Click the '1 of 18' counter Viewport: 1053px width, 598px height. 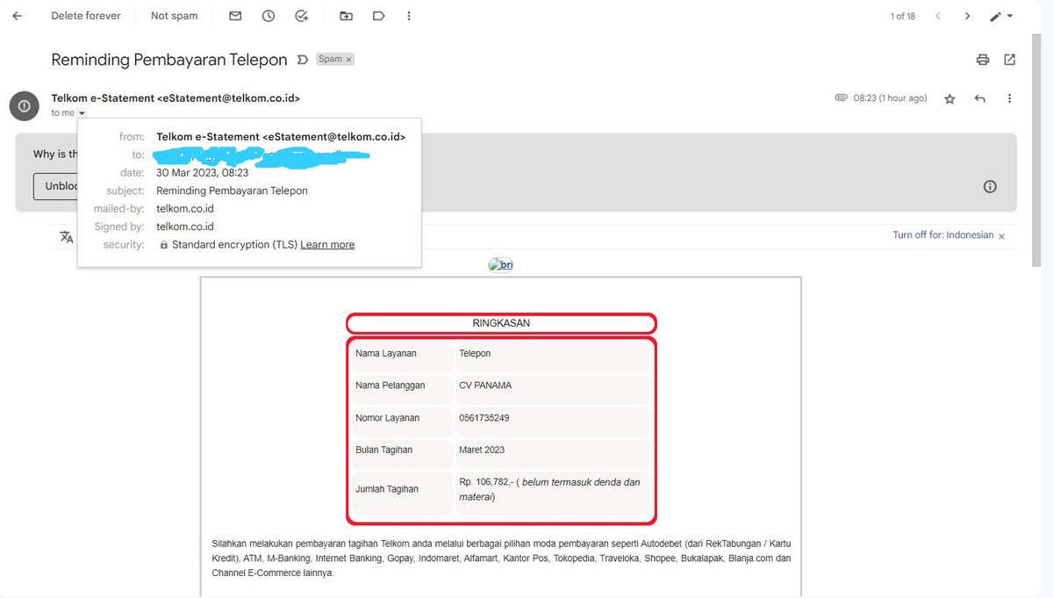903,16
